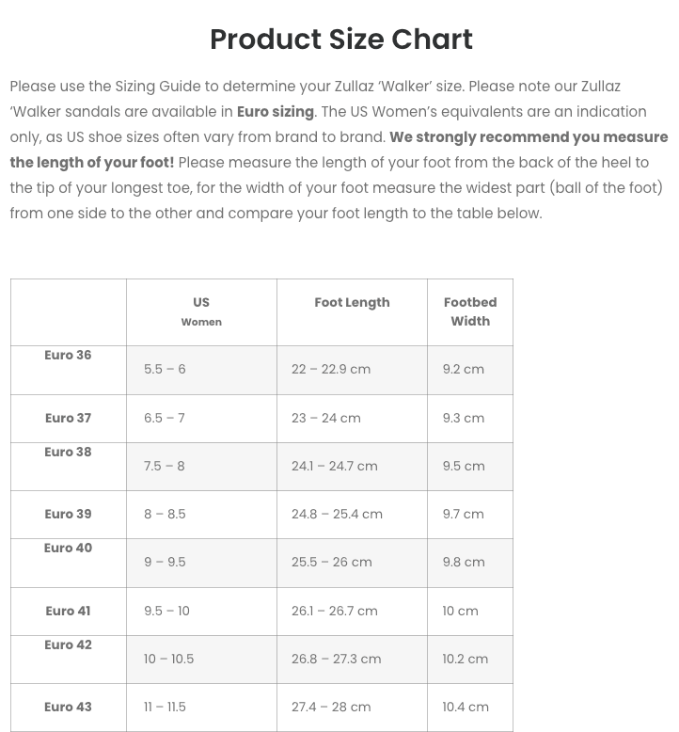Click the Euro 43 row label
Screen dimensions: 679x732
pos(68,707)
